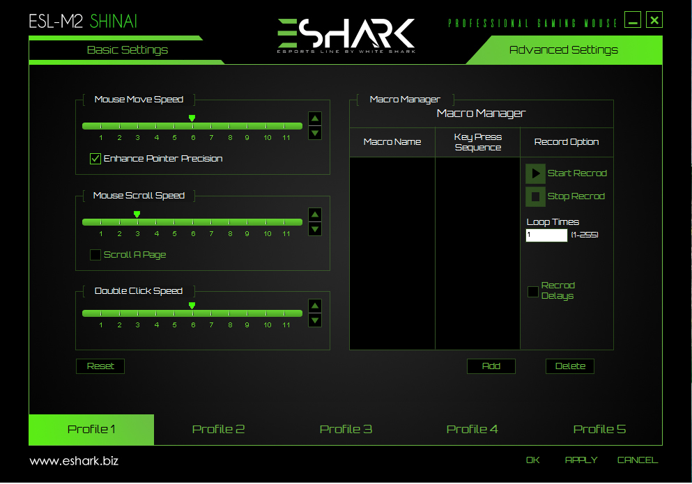
Task: Click the Stop Record square icon
Action: (x=535, y=196)
